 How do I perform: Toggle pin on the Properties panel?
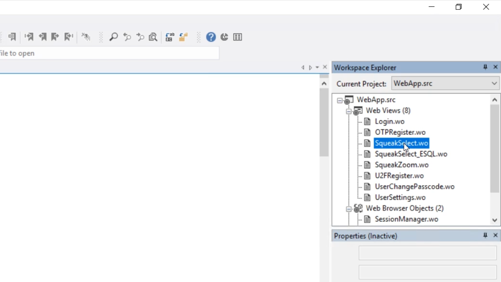pyautogui.click(x=485, y=235)
